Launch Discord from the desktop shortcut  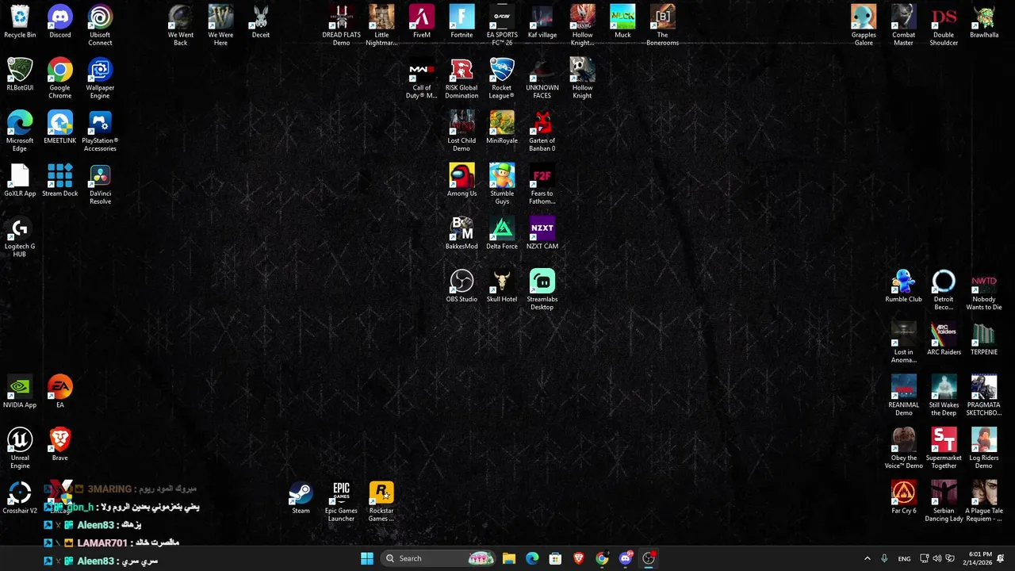(x=59, y=21)
